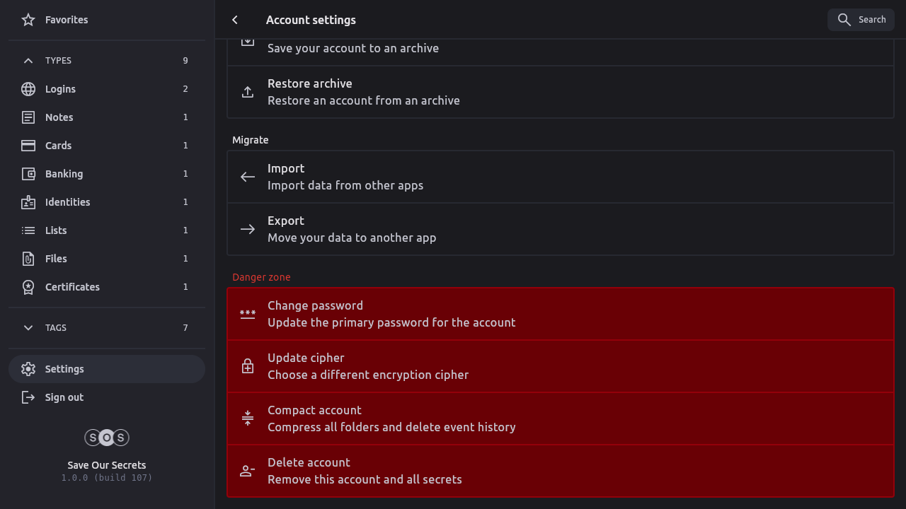Click the Logins globe icon

(x=28, y=89)
